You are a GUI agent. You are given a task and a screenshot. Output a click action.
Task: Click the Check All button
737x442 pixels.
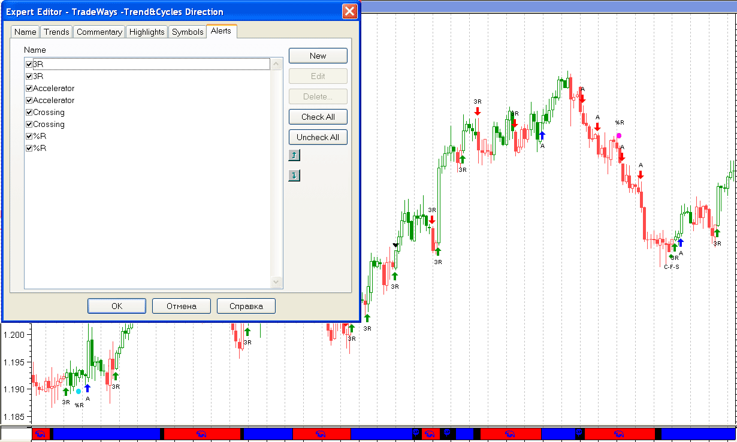coord(318,117)
